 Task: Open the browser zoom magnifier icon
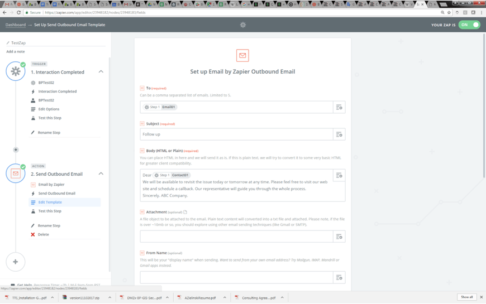tap(442, 13)
